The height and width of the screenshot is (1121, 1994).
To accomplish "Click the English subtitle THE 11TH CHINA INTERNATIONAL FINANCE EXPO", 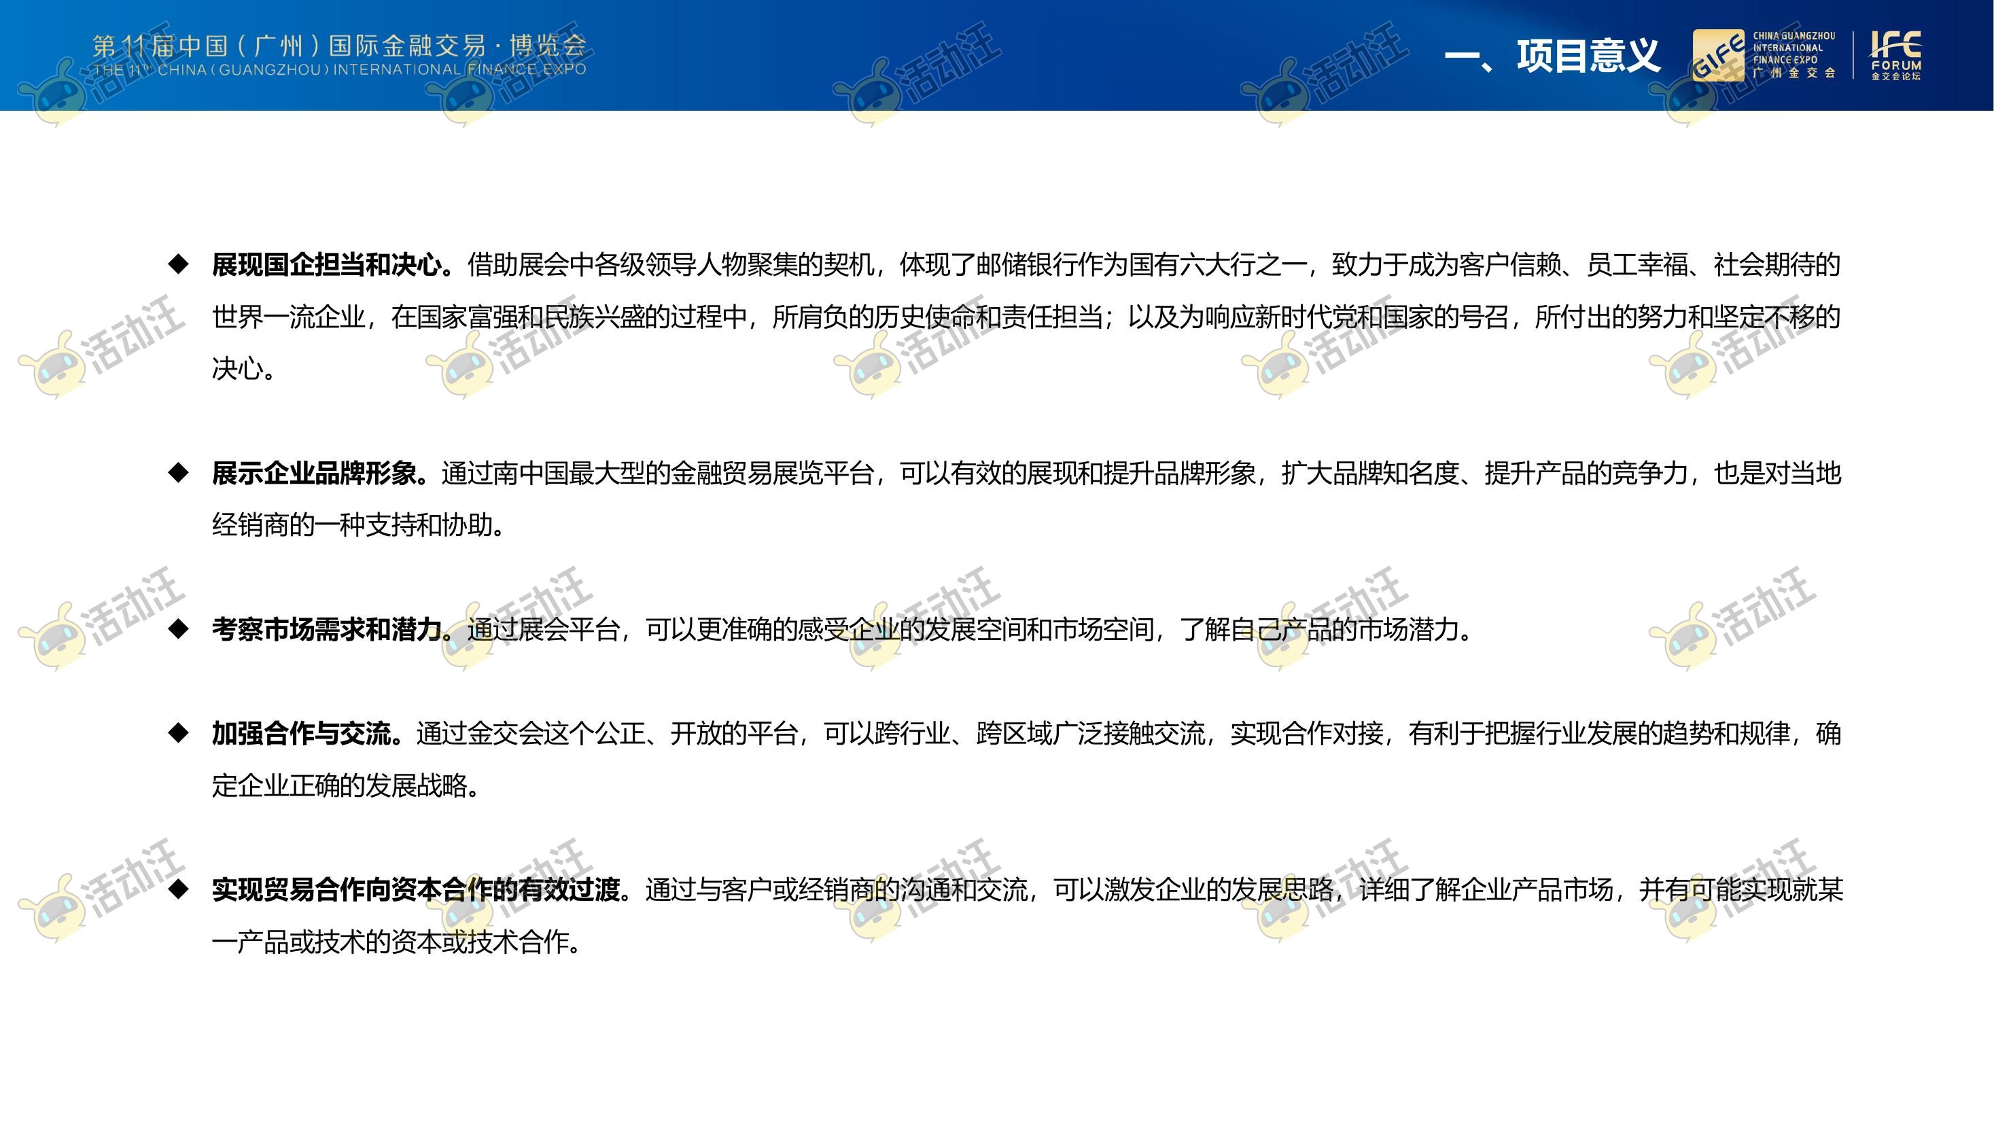I will tap(339, 69).
